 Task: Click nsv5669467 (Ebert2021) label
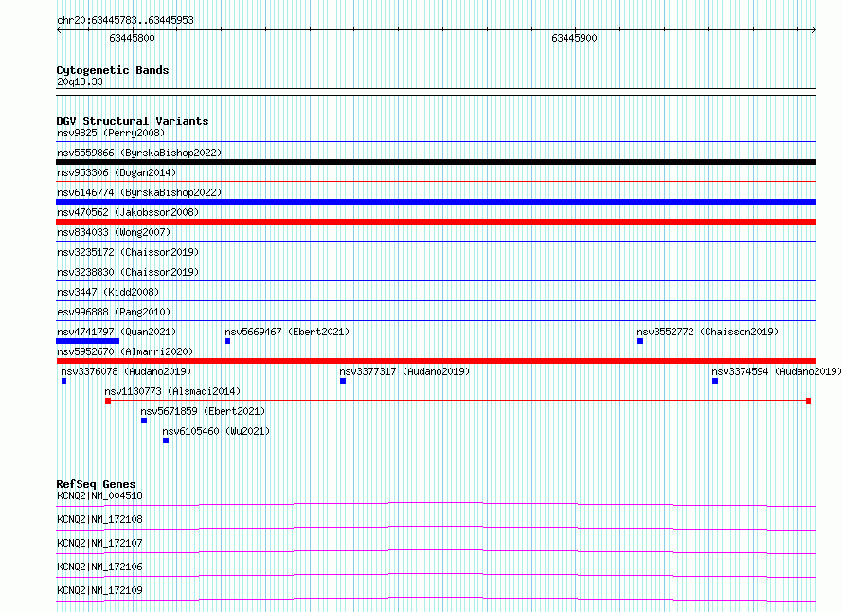(287, 332)
